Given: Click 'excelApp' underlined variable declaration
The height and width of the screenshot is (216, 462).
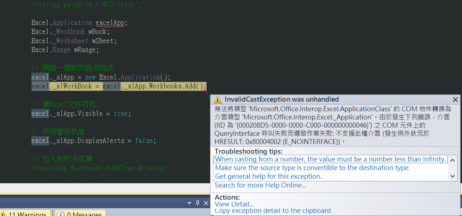Looking at the screenshot, I should [x=110, y=23].
